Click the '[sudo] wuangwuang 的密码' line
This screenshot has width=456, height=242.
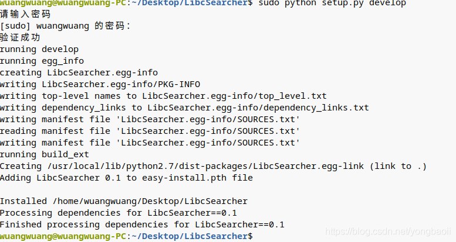coord(66,26)
